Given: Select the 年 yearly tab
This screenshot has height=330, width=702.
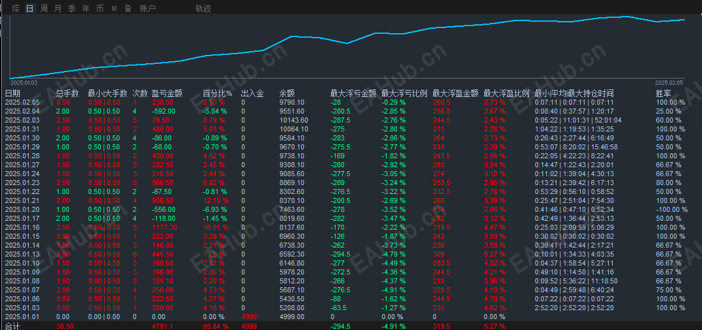Looking at the screenshot, I should click(86, 8).
